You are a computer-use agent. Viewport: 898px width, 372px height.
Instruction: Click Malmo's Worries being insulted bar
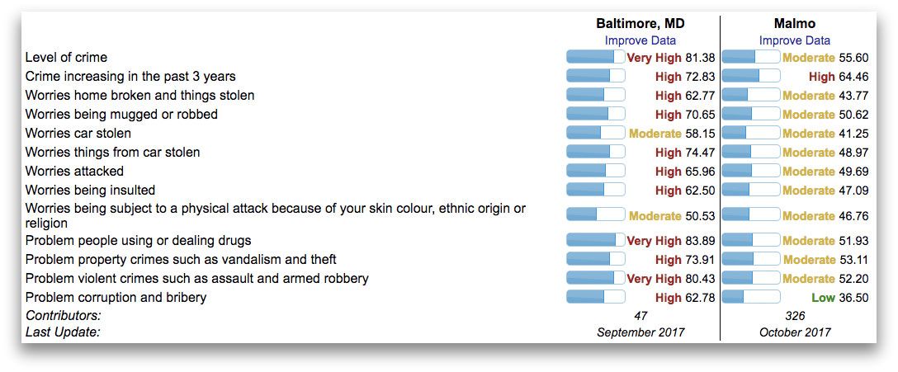point(750,190)
